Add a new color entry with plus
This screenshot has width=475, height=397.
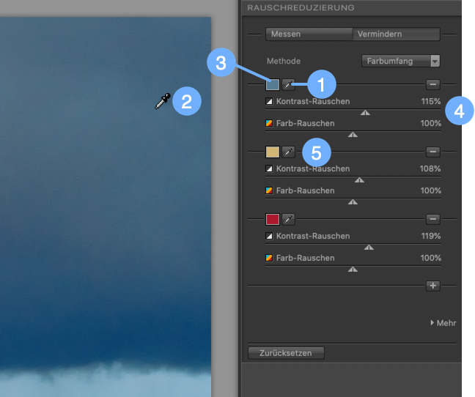[433, 286]
